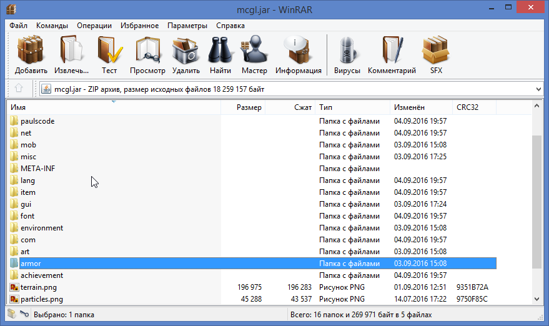Go up one folder level arrow
Image resolution: width=549 pixels, height=326 pixels.
(19, 88)
